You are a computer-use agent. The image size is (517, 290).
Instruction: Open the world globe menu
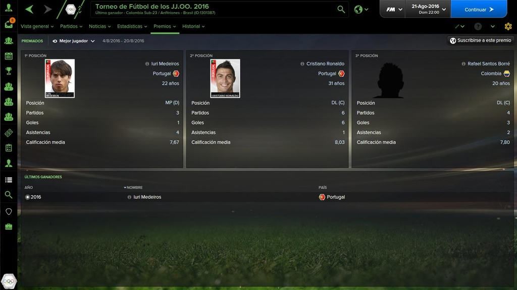pyautogui.click(x=361, y=9)
